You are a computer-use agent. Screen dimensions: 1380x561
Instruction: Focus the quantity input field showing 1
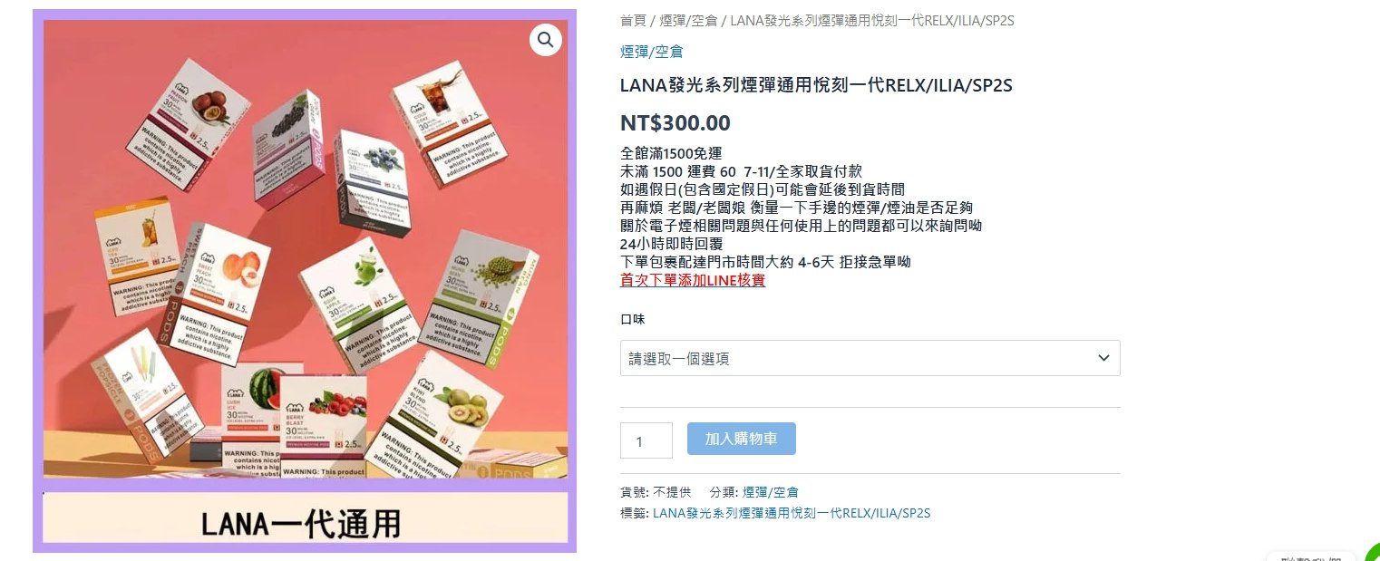[x=646, y=440]
